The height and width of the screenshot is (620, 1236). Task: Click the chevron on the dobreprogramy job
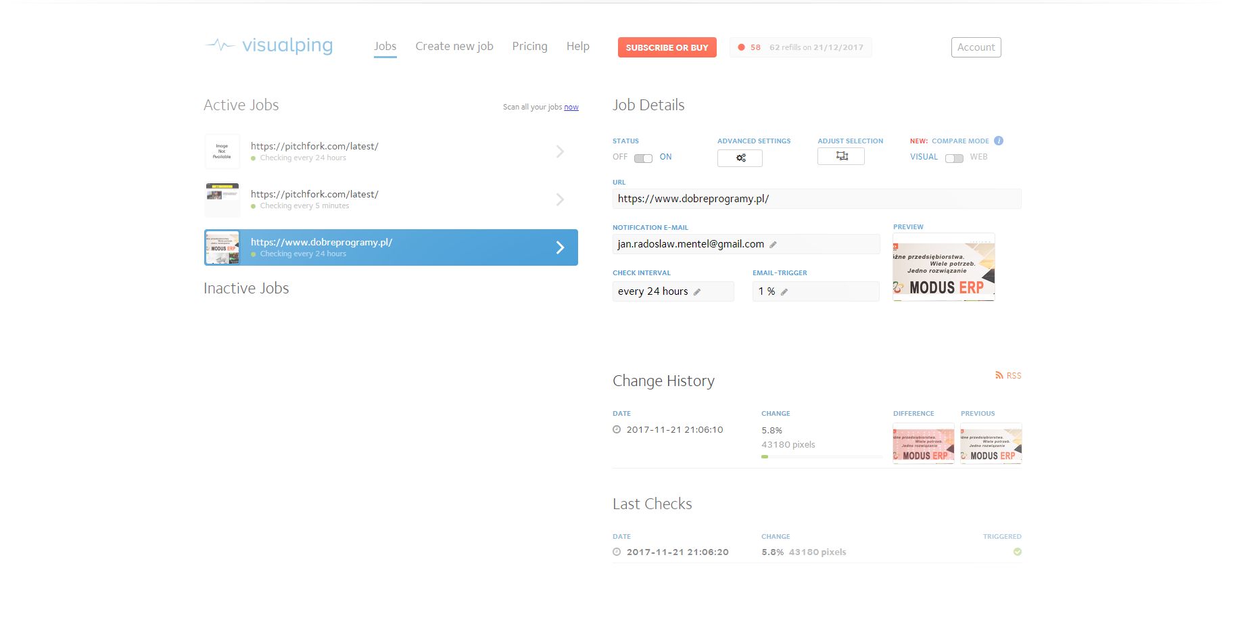point(560,247)
